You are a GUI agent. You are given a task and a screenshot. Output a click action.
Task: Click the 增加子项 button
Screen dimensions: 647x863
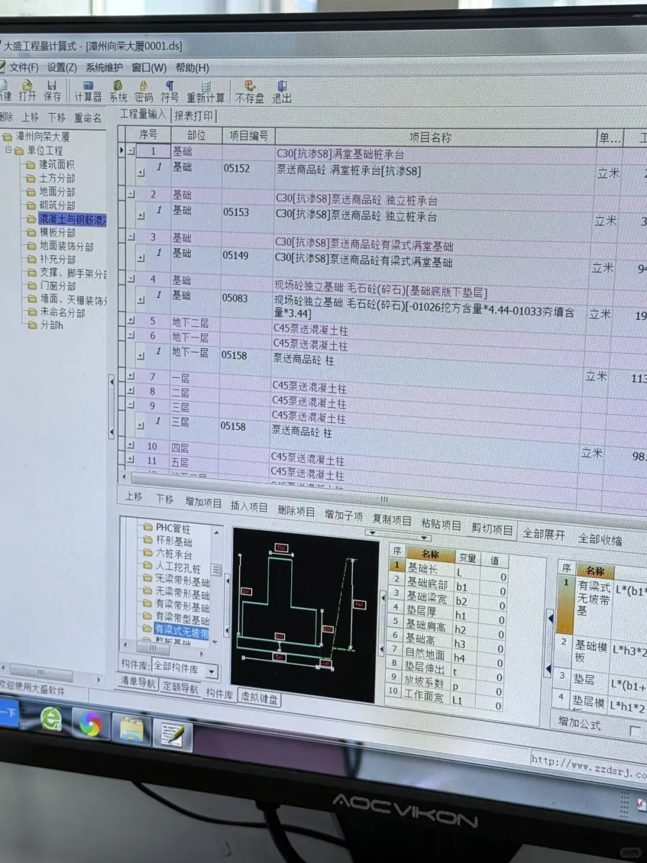pyautogui.click(x=343, y=515)
